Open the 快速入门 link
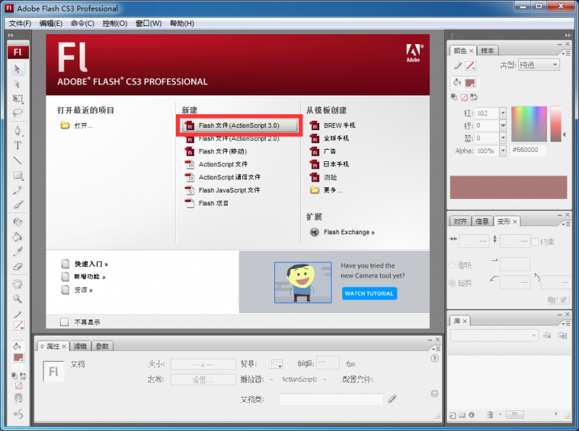The image size is (579, 431). pos(91,264)
